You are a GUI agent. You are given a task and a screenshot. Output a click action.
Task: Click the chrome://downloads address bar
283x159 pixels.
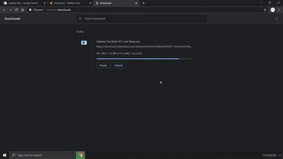tap(145, 10)
